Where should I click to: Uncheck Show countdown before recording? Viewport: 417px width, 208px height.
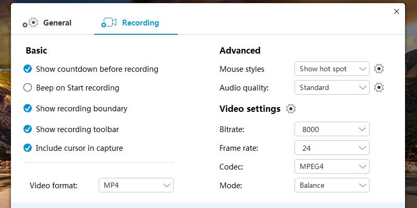pyautogui.click(x=28, y=69)
